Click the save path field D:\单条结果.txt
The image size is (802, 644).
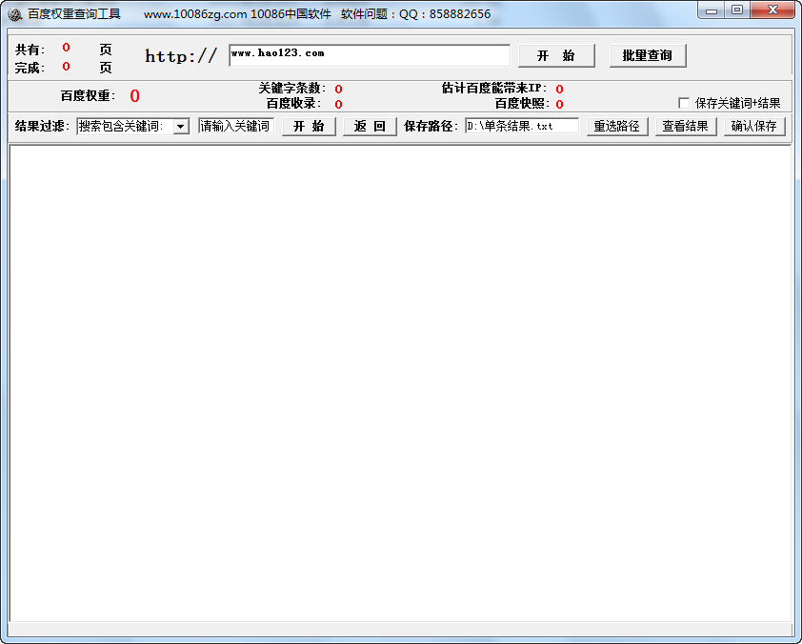(x=522, y=126)
